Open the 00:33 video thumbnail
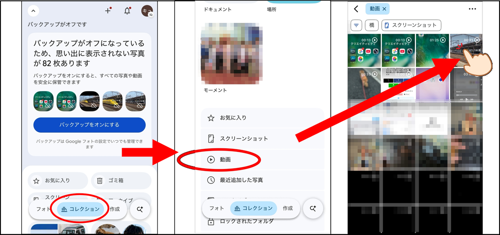The height and width of the screenshot is (235, 500). [364, 84]
